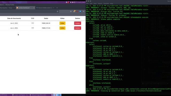Open the terminal Help menu

click(111, 3)
